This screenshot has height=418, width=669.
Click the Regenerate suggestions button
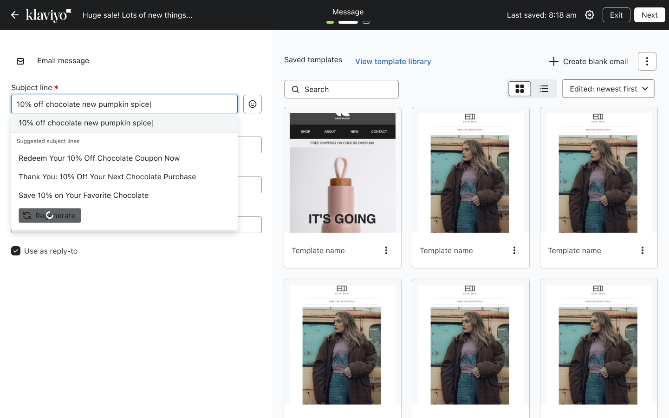[x=50, y=216]
